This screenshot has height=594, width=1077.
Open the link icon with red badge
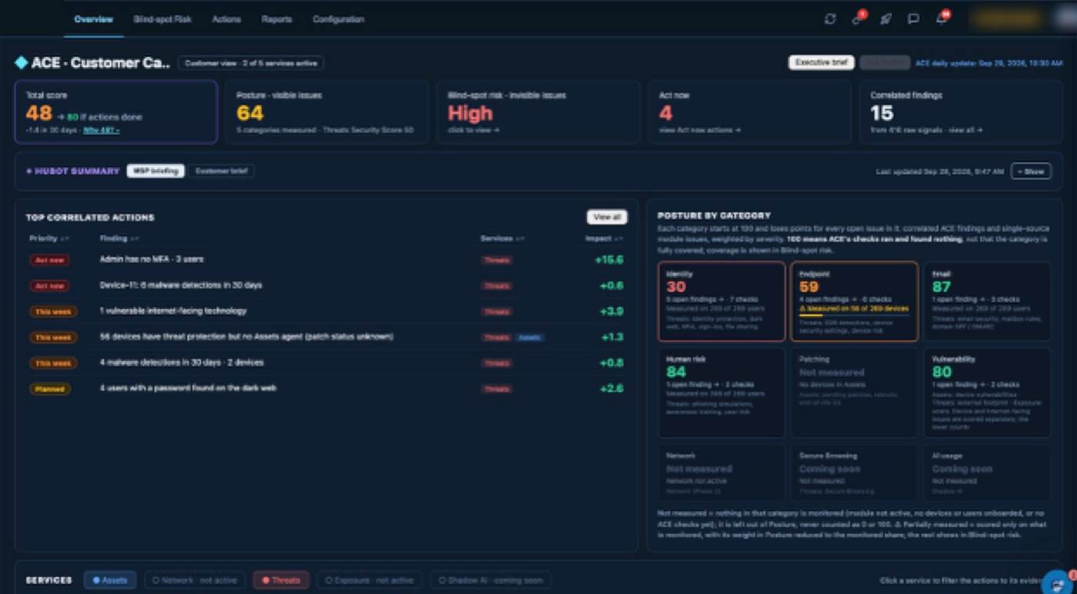[x=858, y=18]
